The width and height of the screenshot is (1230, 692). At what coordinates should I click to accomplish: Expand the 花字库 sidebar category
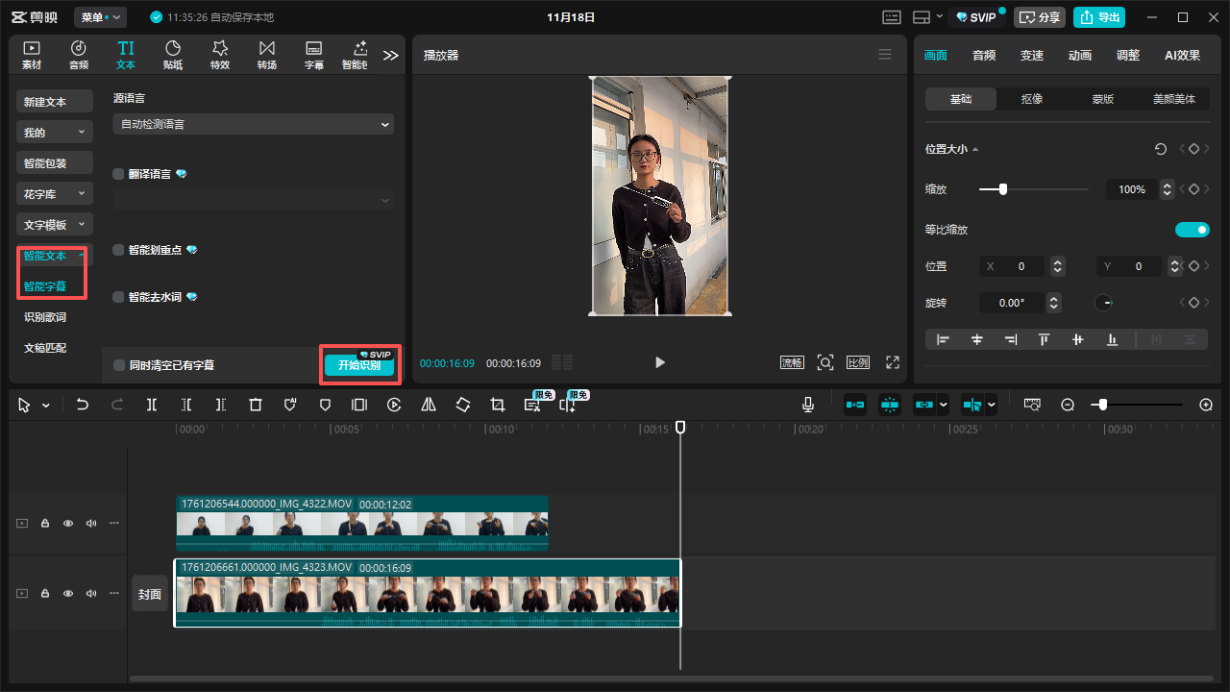click(x=55, y=194)
